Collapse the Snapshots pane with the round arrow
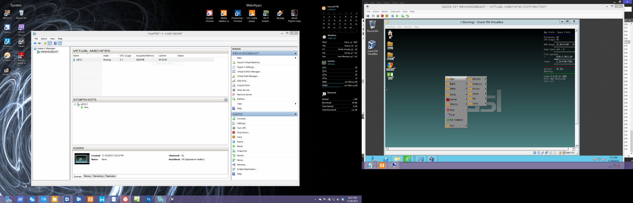The height and width of the screenshot is (203, 633). [x=226, y=100]
